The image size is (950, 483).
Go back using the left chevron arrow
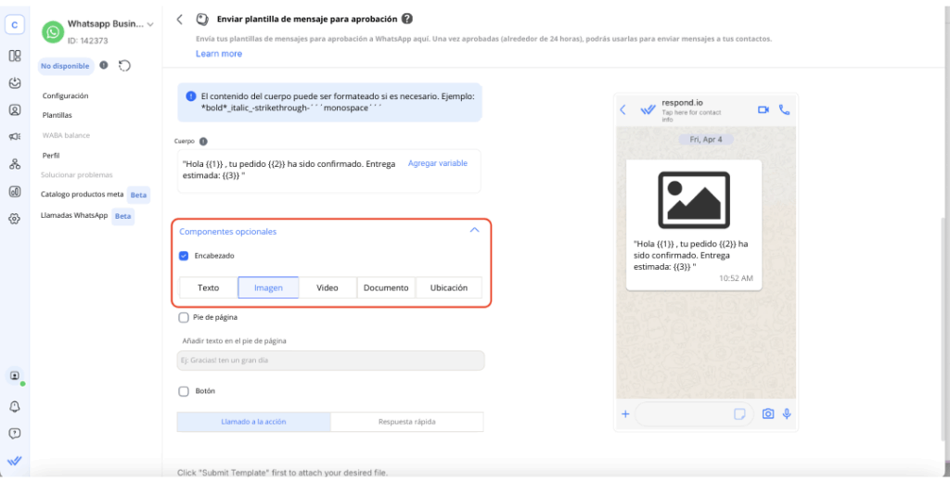pyautogui.click(x=179, y=19)
